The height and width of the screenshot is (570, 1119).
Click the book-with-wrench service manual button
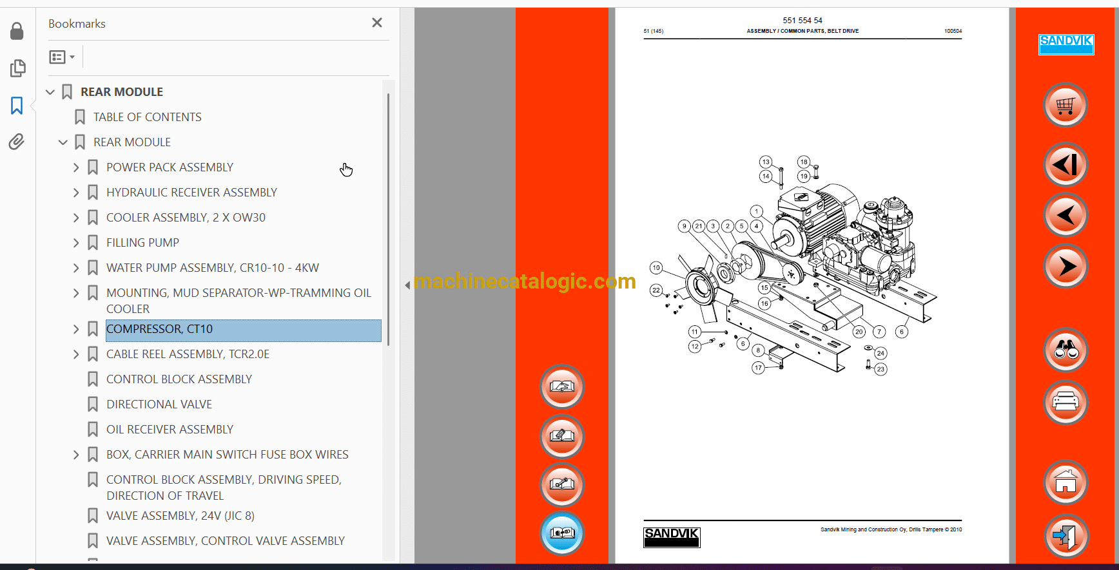tap(562, 484)
